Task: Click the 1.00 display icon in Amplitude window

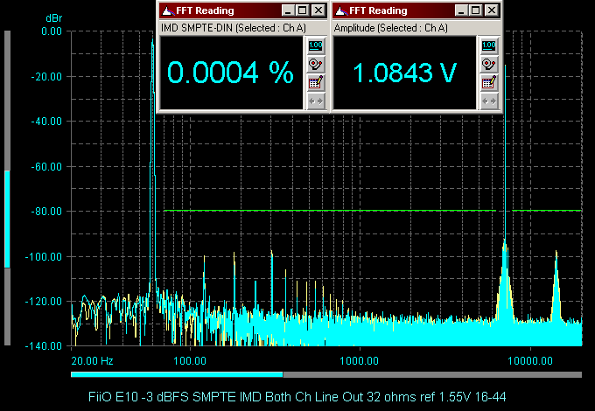Action: tap(490, 45)
